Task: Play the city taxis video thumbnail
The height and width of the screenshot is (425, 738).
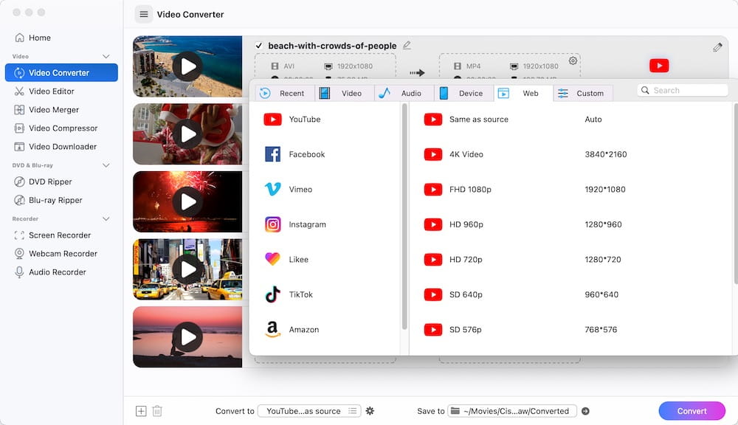Action: (x=187, y=269)
